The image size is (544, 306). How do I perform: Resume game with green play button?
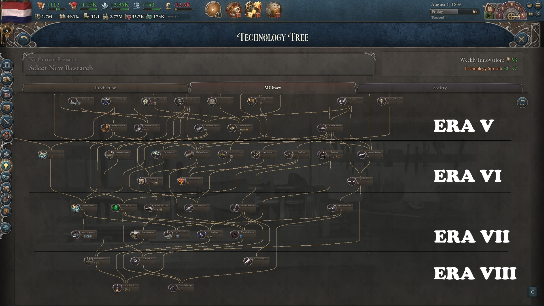(x=489, y=16)
